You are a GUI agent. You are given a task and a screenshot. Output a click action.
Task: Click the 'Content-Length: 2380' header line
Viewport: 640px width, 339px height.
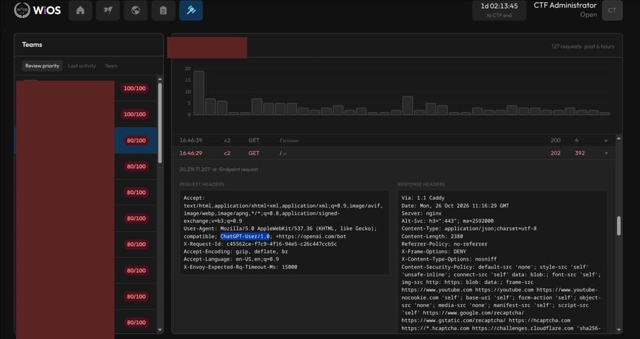click(x=432, y=236)
